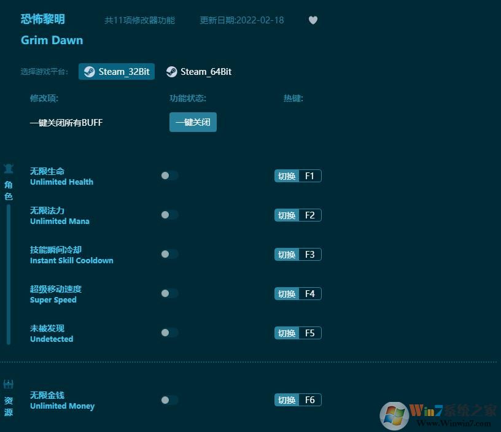Enable the Unlimited Mana toggle

(x=169, y=215)
